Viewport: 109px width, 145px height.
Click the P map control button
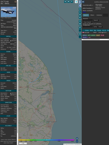(x=80, y=27)
